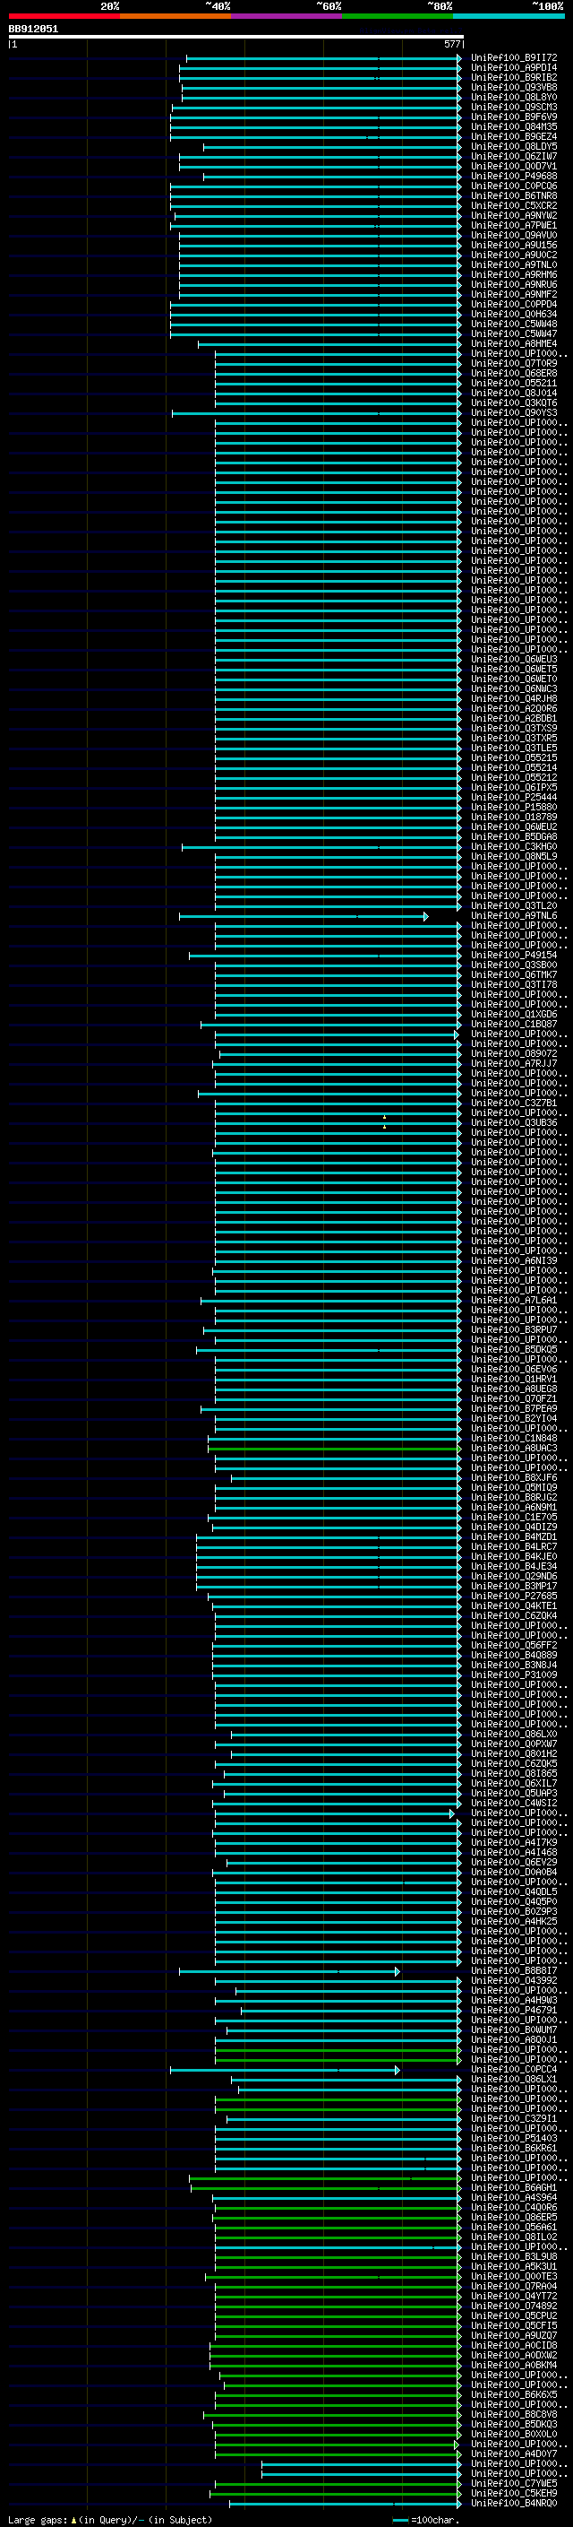Select the UniRef100_P49688 label

[x=513, y=177]
